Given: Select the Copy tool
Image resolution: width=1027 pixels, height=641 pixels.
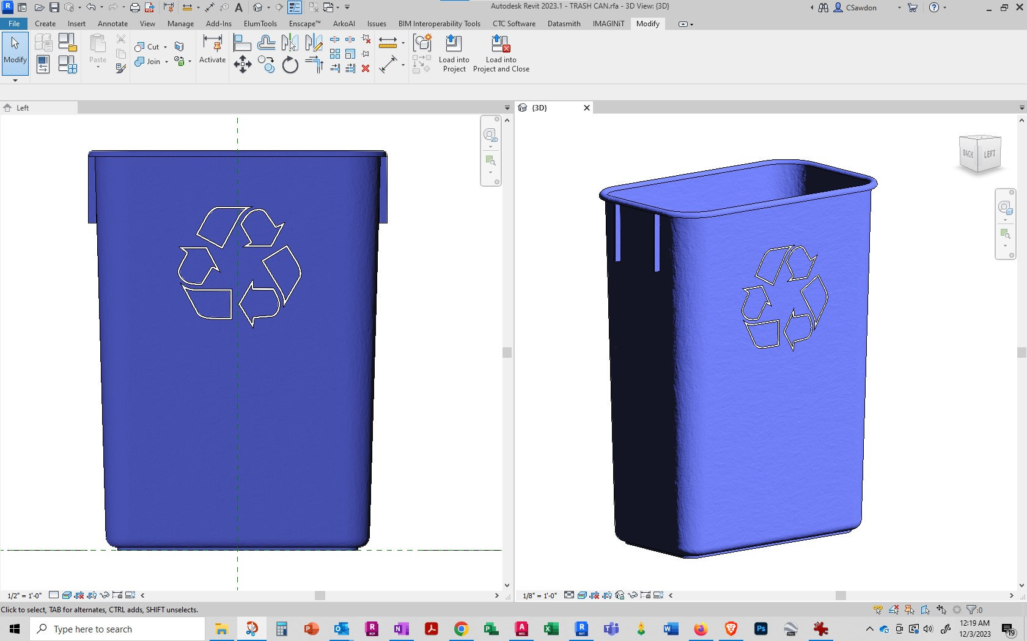Looking at the screenshot, I should point(267,63).
